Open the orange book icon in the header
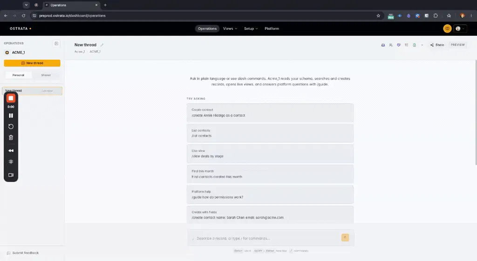477x261 pixels. pos(447,28)
